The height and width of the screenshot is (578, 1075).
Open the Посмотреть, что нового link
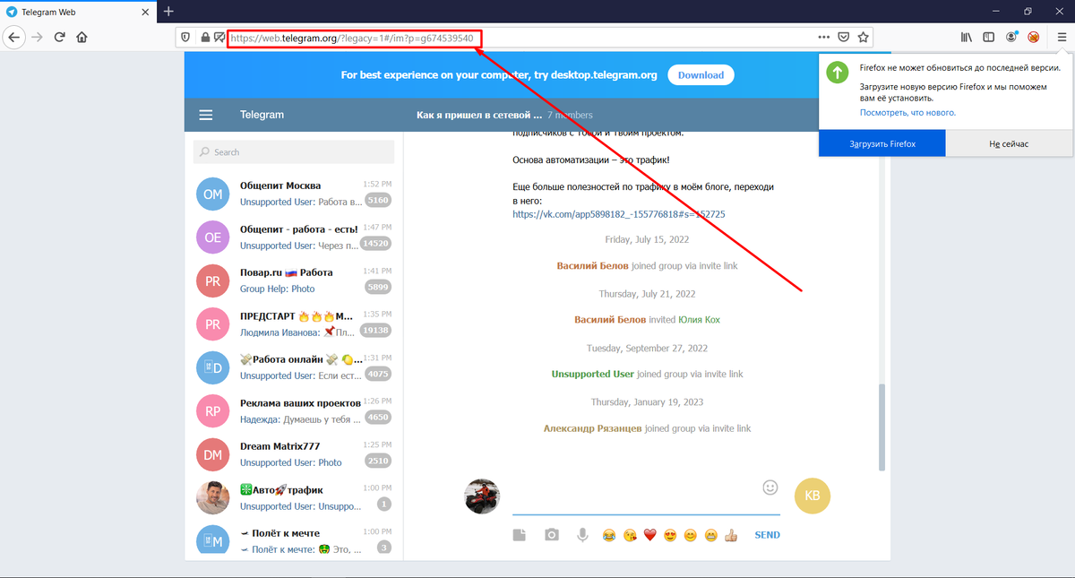(907, 113)
